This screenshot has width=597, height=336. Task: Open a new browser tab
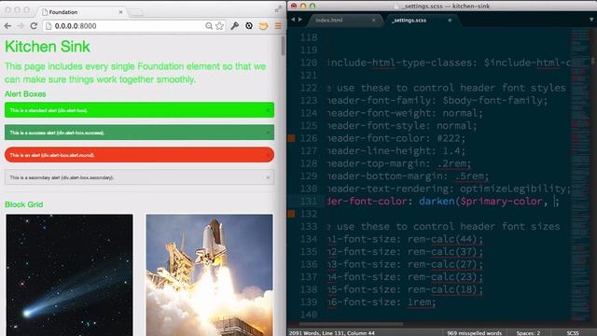click(x=136, y=12)
